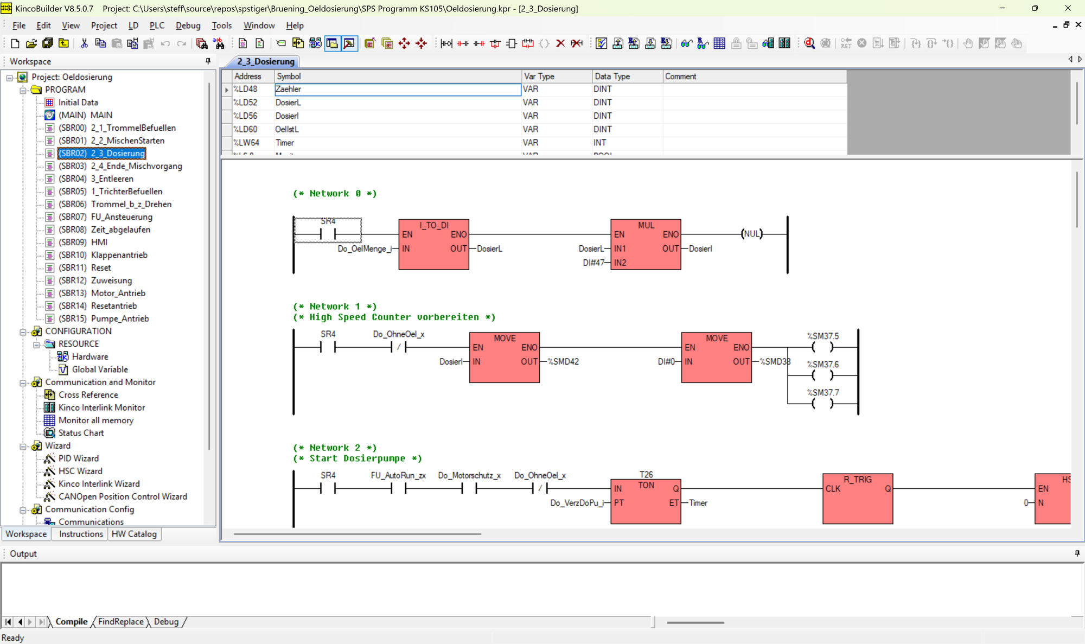Download the project to the PLC
This screenshot has height=644, width=1085.
(651, 43)
